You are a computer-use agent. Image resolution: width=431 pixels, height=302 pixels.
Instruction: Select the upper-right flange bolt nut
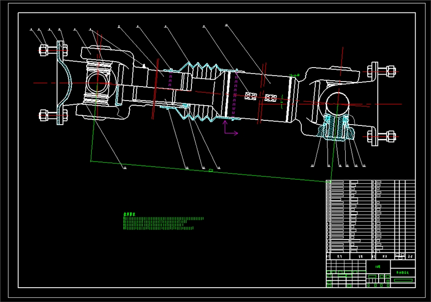click(x=391, y=71)
